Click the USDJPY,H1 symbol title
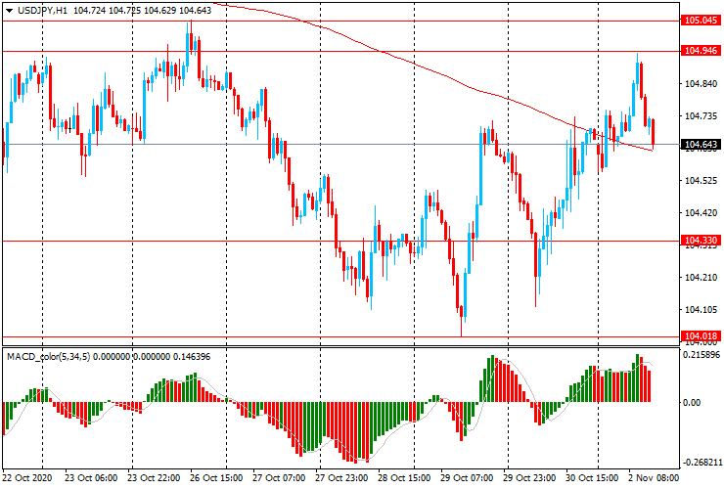 (42, 10)
